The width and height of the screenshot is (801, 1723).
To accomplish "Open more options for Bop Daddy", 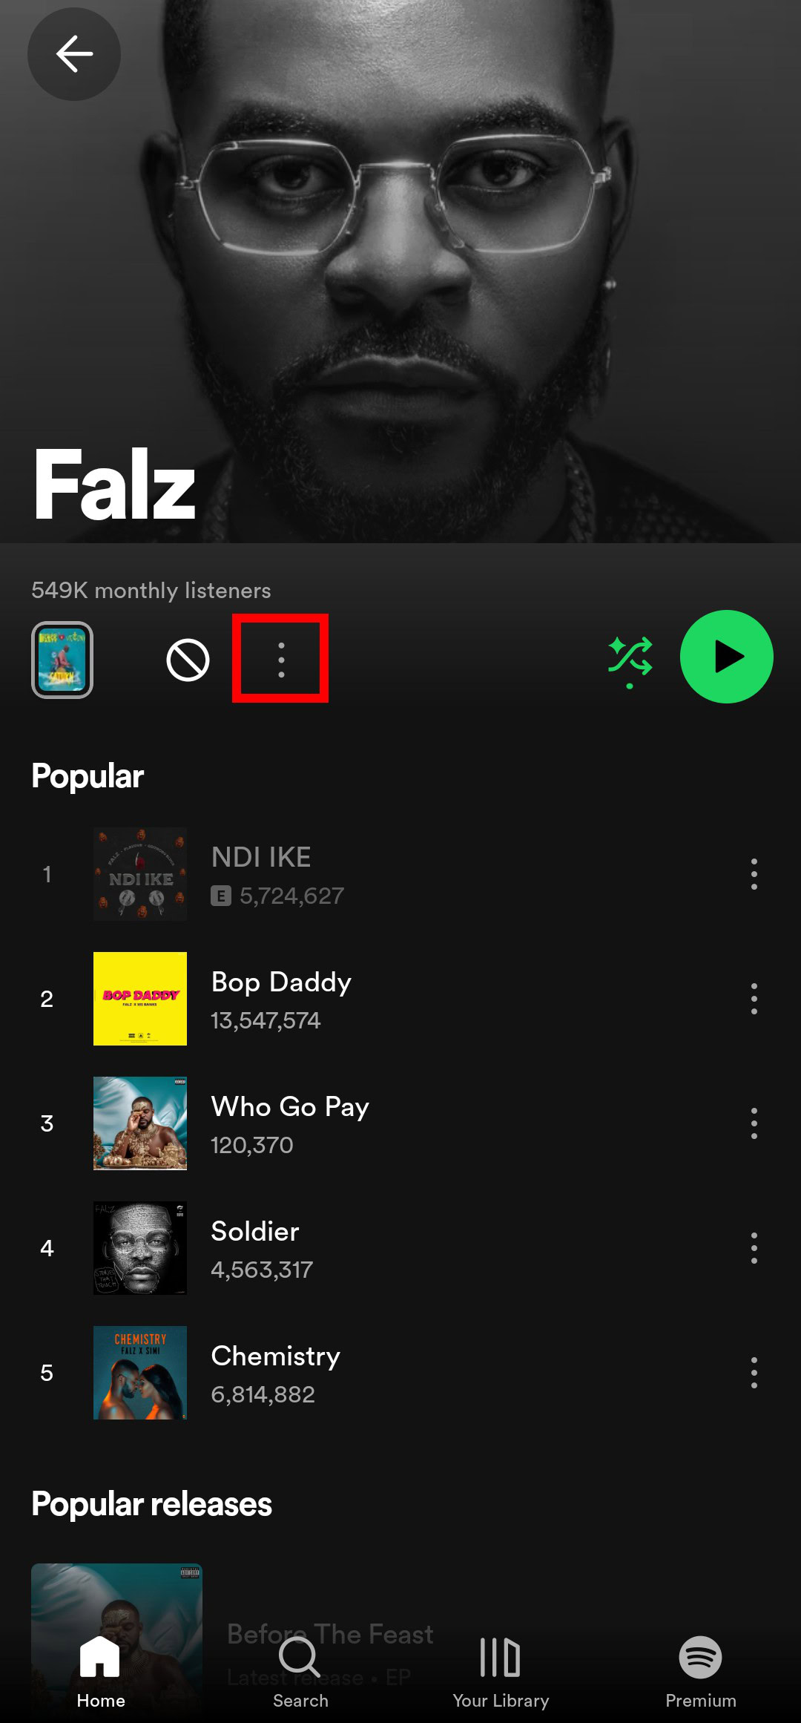I will tap(754, 999).
